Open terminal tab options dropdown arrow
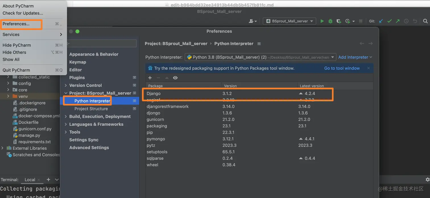The image size is (430, 198). [x=57, y=180]
